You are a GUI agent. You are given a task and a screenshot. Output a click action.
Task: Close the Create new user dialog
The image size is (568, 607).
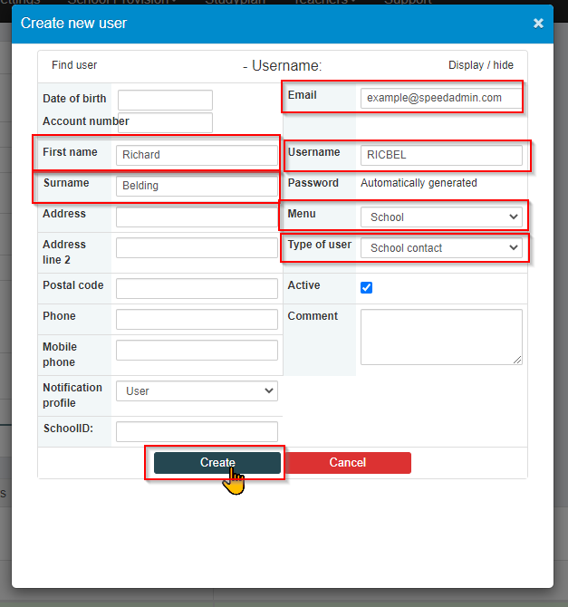(538, 24)
